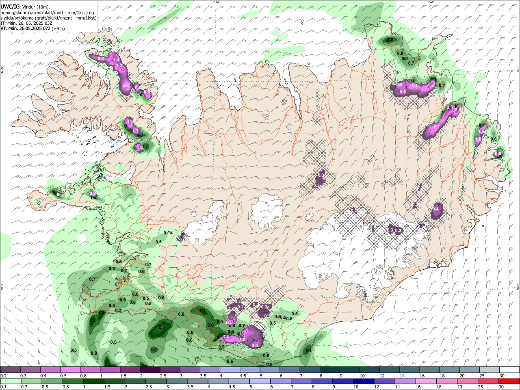
Task: Click the "25" label in the rain legend row
Action: (481, 387)
